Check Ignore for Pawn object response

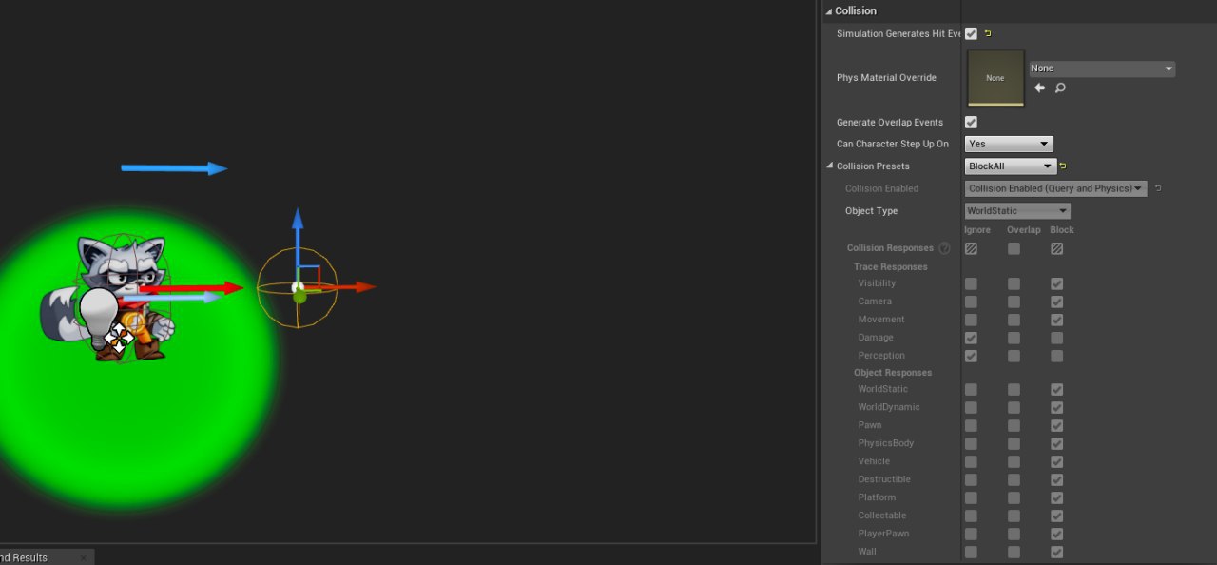pos(971,425)
